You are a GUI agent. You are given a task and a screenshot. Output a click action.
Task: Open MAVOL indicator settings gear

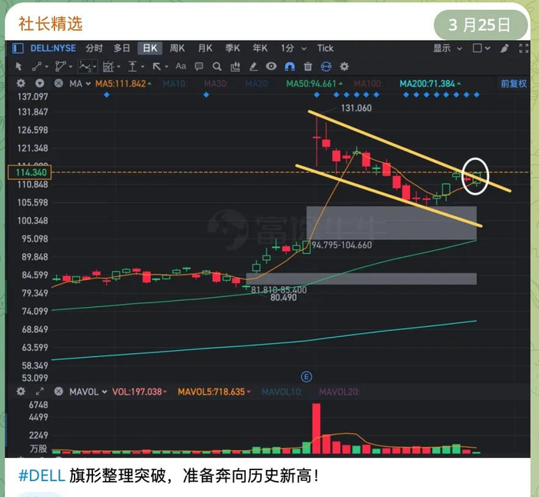click(x=21, y=391)
